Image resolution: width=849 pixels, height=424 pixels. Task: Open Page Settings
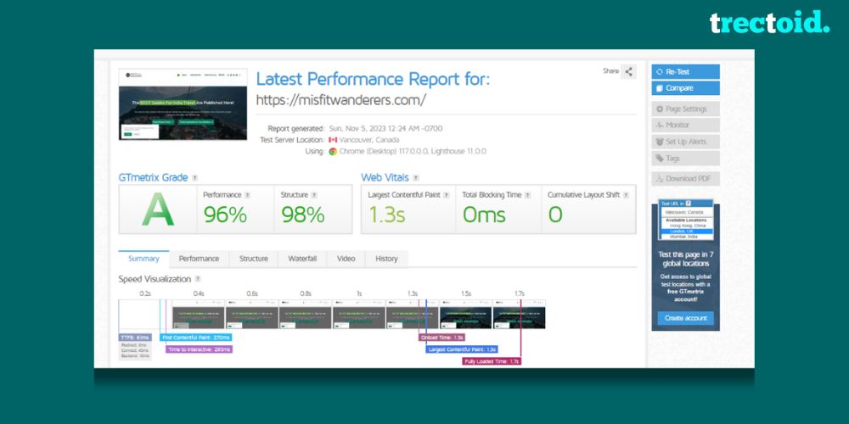tap(685, 109)
